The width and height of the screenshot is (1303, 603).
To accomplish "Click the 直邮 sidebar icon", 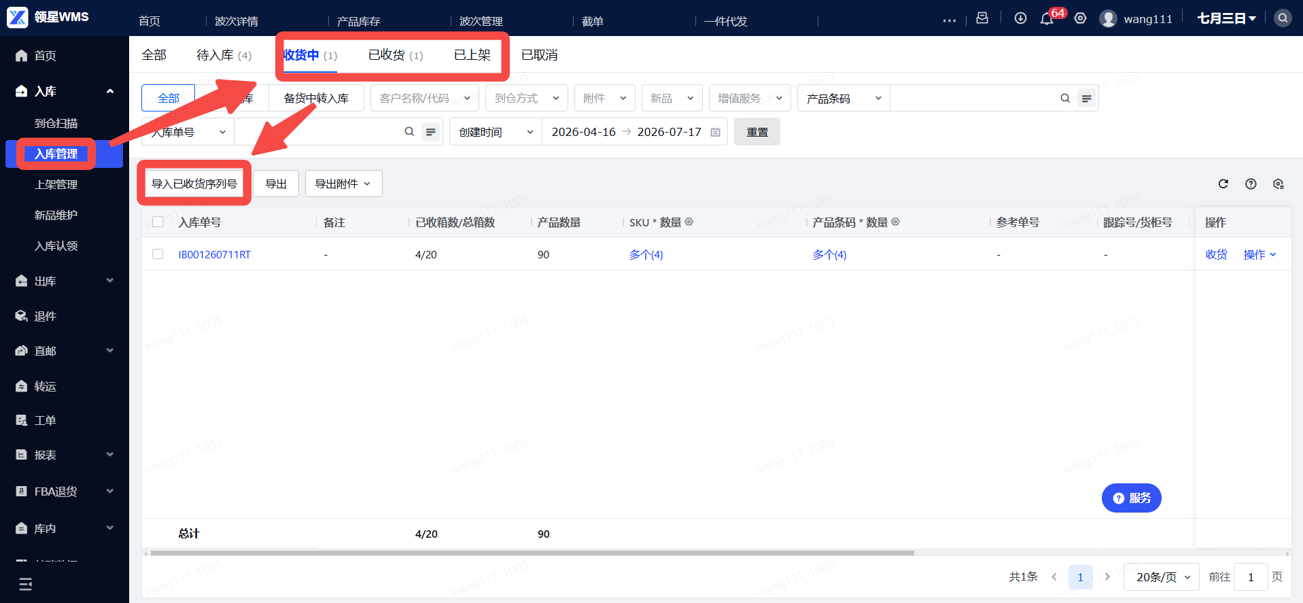I will 22,351.
